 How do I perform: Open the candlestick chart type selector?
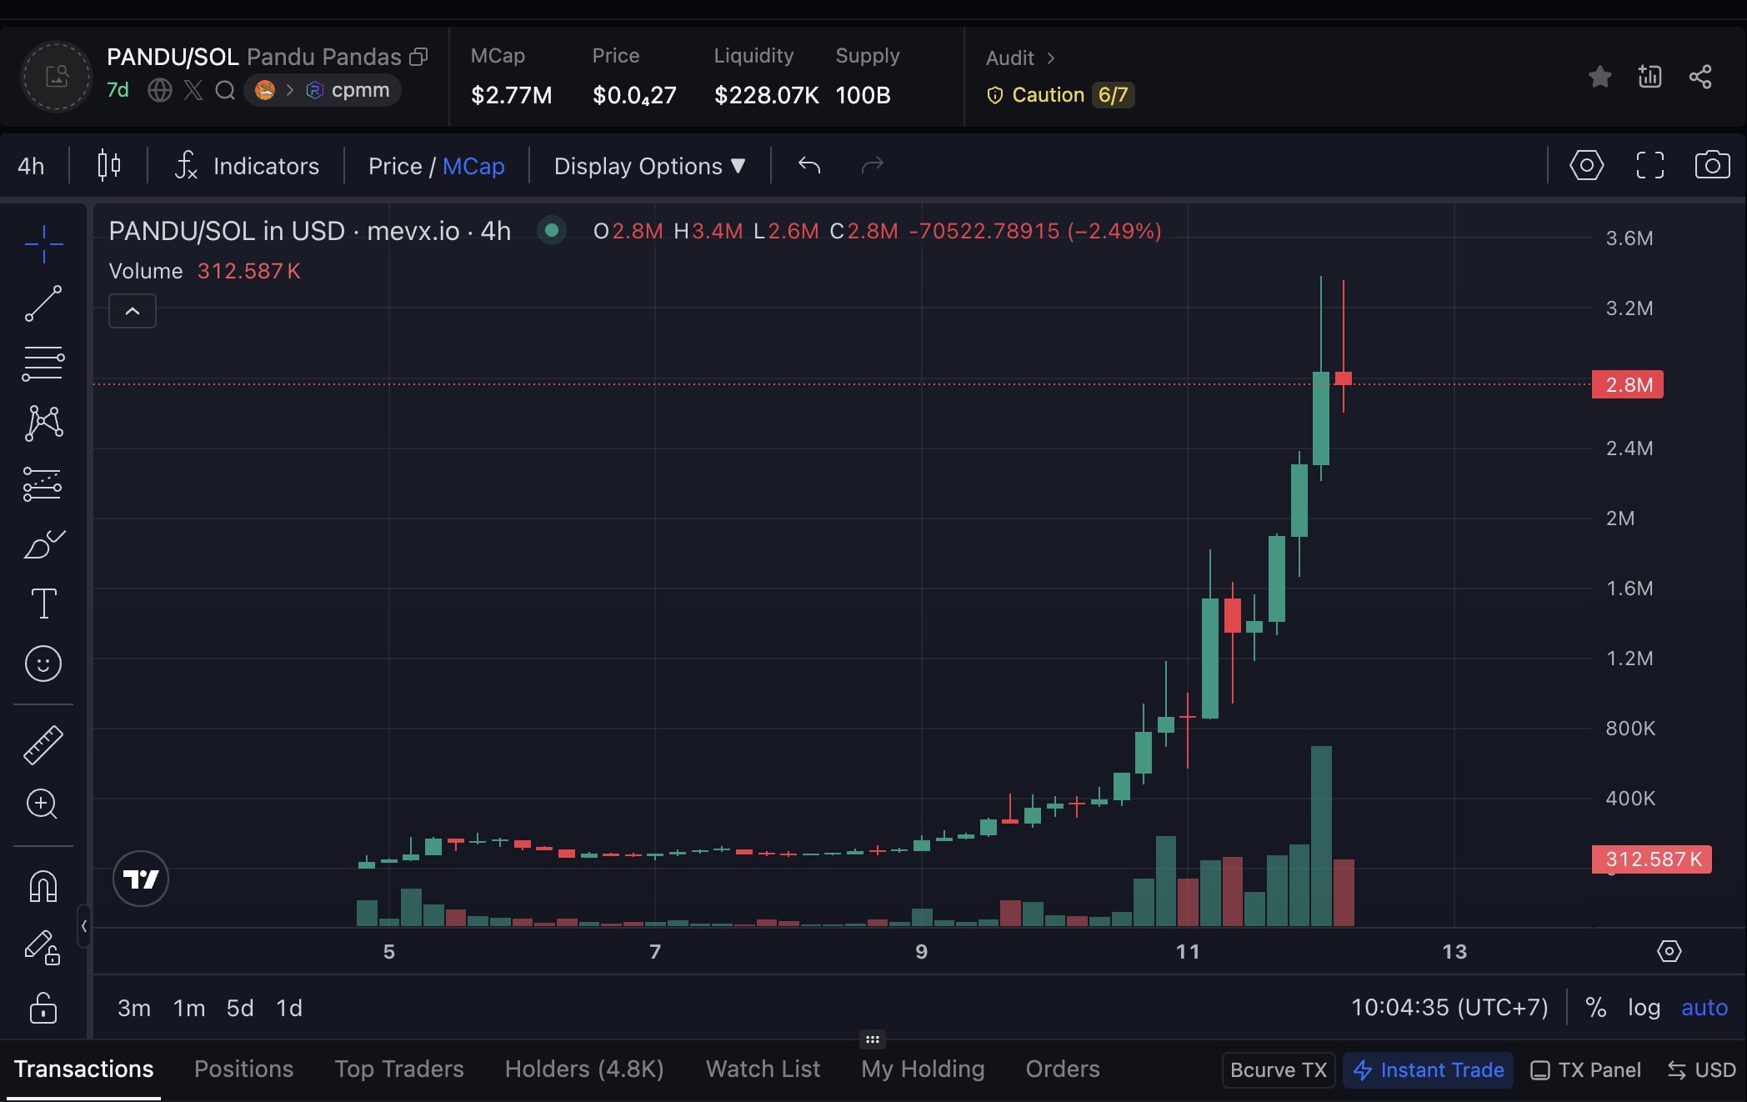point(109,165)
